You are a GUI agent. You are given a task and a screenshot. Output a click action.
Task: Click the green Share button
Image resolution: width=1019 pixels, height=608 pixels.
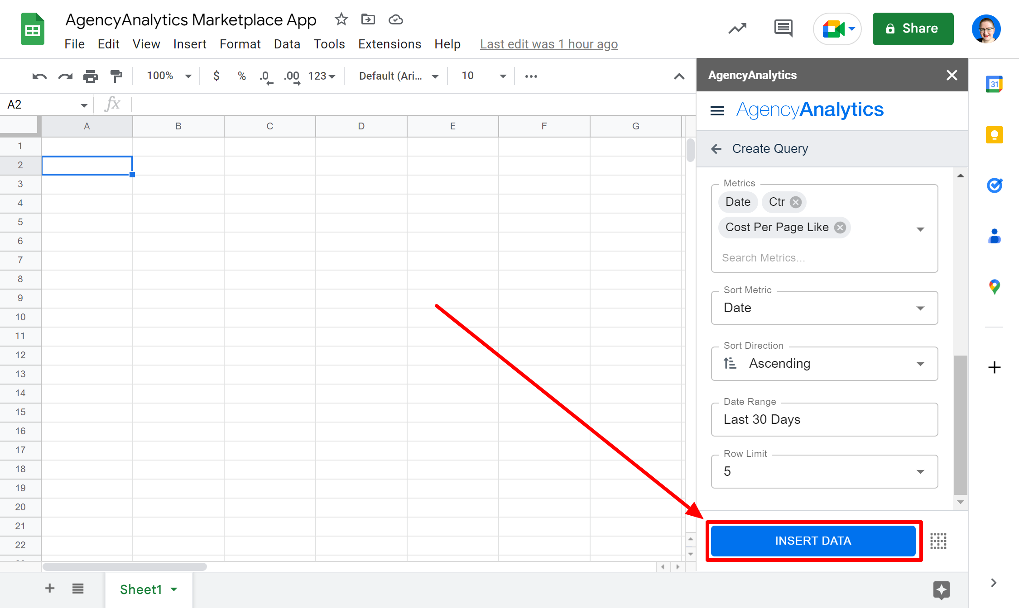tap(913, 28)
